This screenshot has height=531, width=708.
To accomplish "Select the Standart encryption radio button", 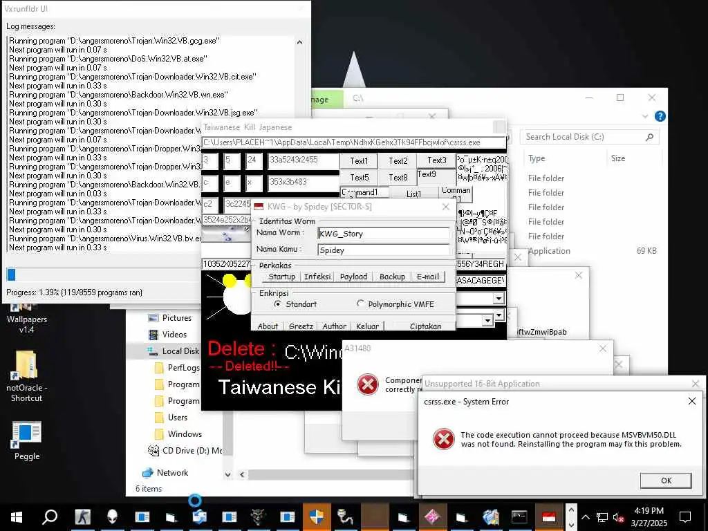I will click(x=277, y=304).
